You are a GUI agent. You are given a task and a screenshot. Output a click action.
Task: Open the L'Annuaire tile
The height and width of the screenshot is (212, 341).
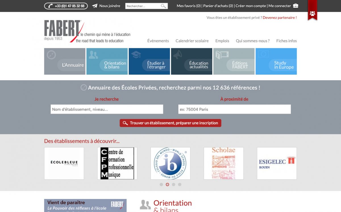(65, 61)
